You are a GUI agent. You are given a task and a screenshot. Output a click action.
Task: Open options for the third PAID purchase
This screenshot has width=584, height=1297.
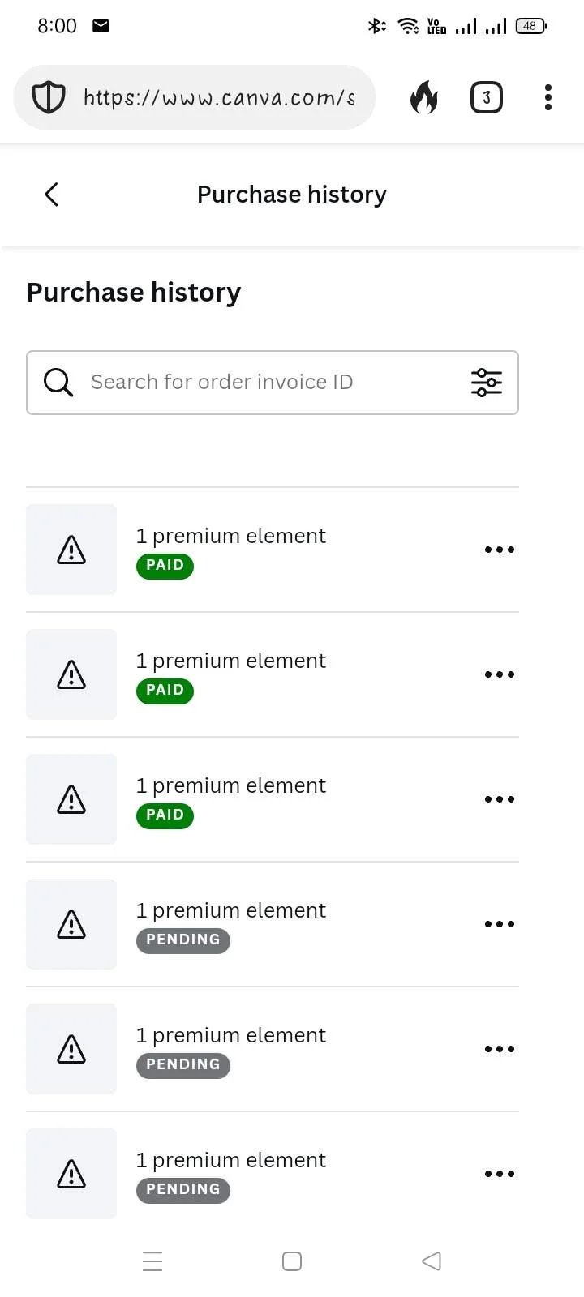[x=500, y=799]
